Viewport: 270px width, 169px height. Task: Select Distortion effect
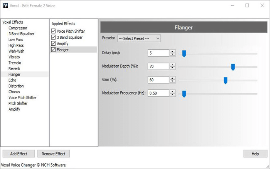[x=16, y=86]
